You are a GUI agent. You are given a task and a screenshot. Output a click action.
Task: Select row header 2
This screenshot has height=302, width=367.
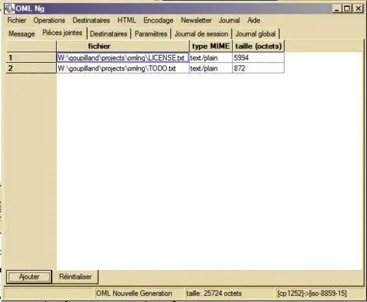point(31,69)
